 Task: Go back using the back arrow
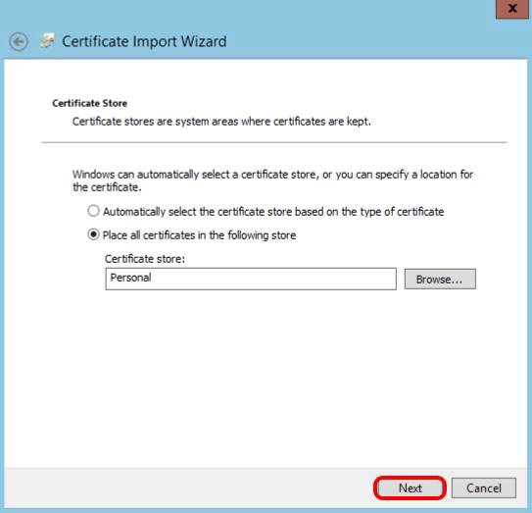click(19, 42)
